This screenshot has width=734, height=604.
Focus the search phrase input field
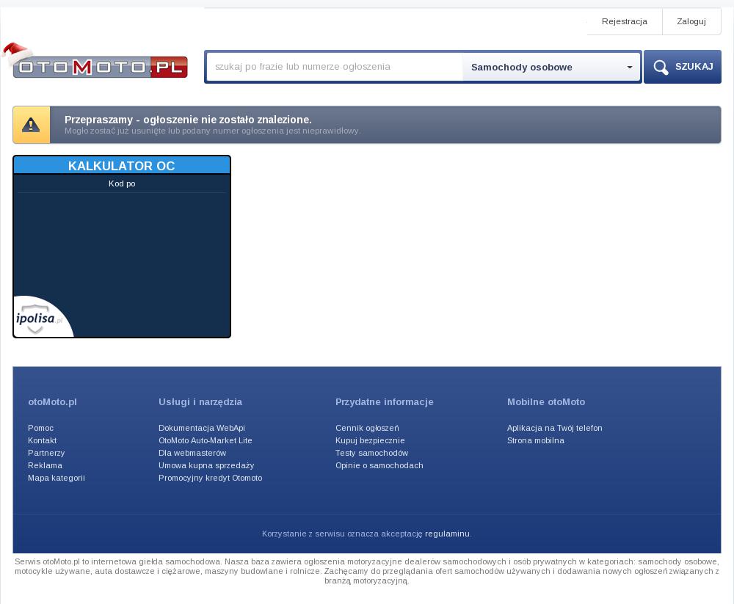(334, 67)
